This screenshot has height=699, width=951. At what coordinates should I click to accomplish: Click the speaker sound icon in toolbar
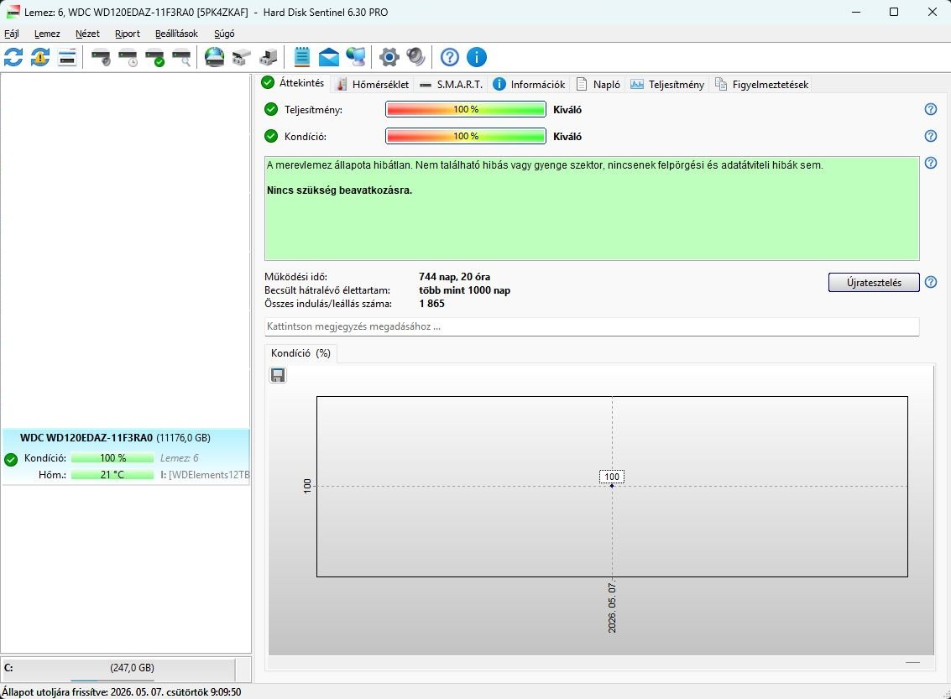tap(415, 58)
